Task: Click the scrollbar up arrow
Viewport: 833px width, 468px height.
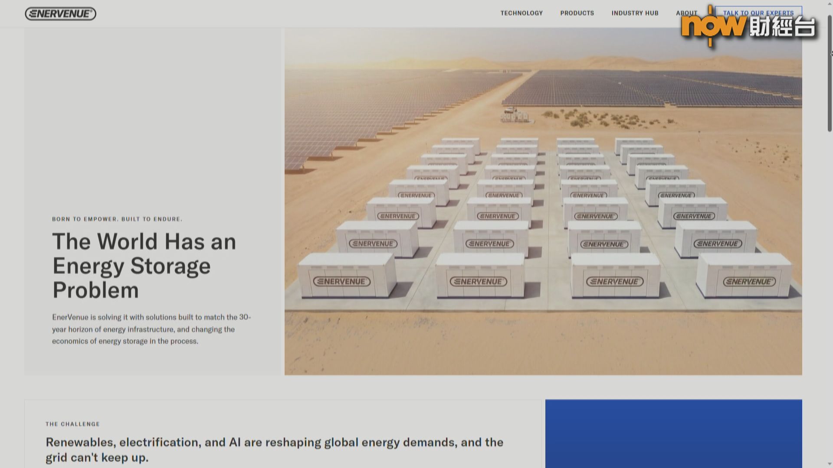Action: click(x=830, y=3)
